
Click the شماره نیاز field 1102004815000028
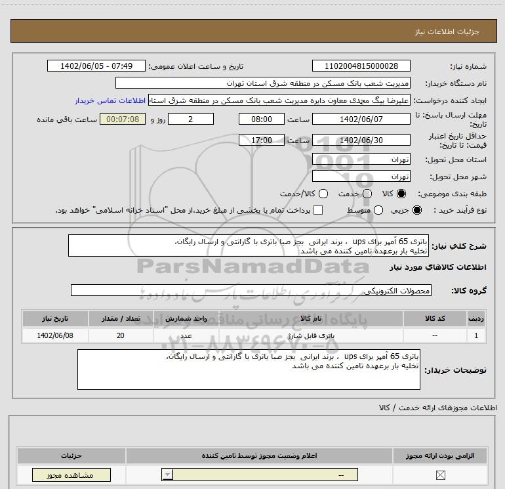pos(361,66)
